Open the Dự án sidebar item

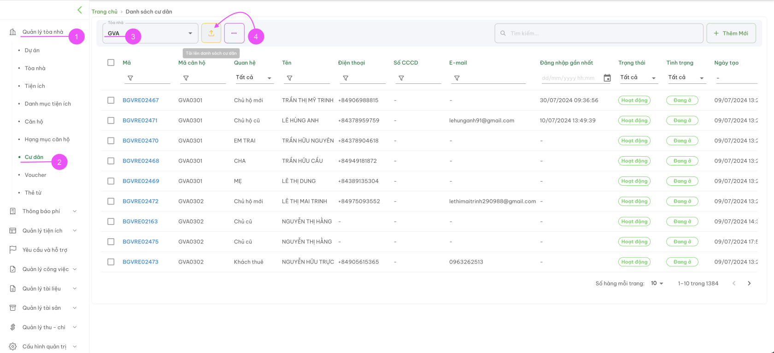point(32,50)
